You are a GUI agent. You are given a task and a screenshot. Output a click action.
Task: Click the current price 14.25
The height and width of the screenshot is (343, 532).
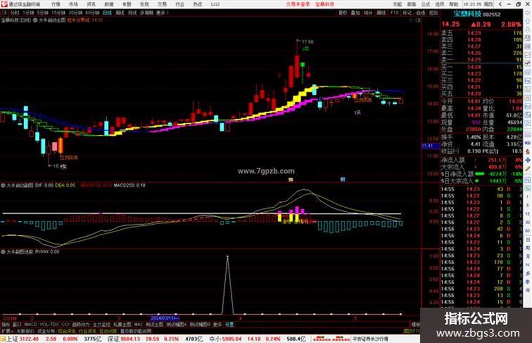(450, 24)
